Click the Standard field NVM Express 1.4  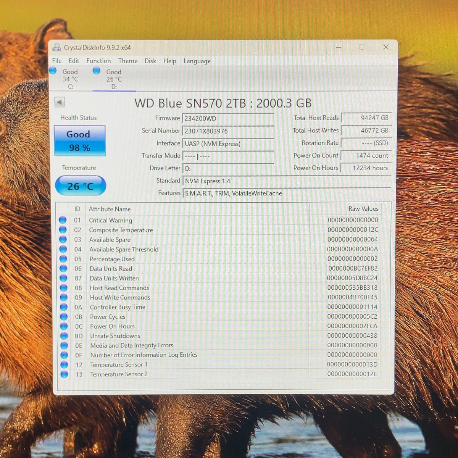point(287,181)
